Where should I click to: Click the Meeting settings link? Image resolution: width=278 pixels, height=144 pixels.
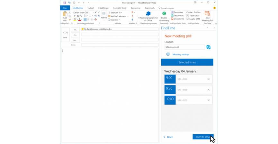tap(181, 54)
